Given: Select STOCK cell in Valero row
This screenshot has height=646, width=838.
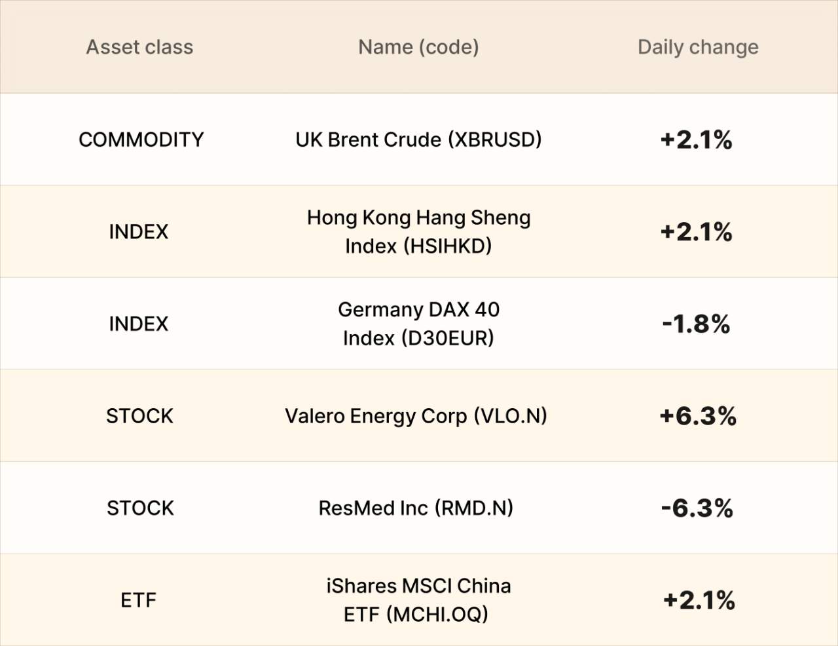Looking at the screenshot, I should click(x=140, y=416).
